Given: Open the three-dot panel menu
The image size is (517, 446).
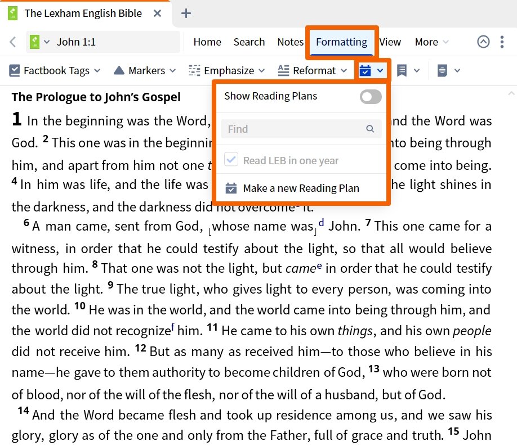Looking at the screenshot, I should click(502, 42).
